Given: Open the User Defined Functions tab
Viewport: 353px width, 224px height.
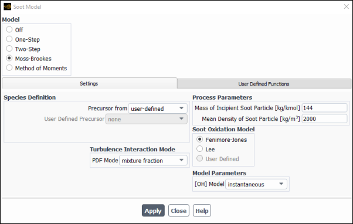Looking at the screenshot, I should click(x=264, y=84).
